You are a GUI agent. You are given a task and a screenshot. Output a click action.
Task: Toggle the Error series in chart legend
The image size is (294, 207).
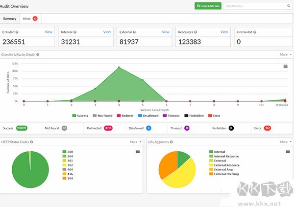point(213,115)
